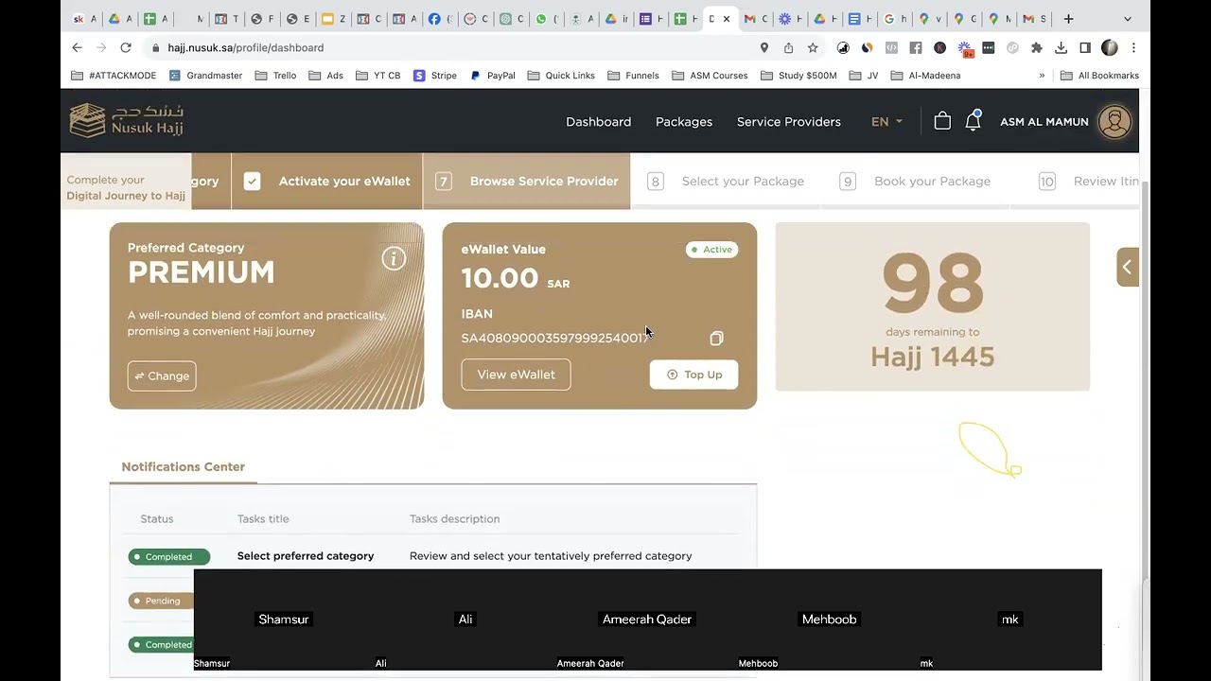Select step 8 Select your Package
1211x681 pixels.
(x=726, y=182)
